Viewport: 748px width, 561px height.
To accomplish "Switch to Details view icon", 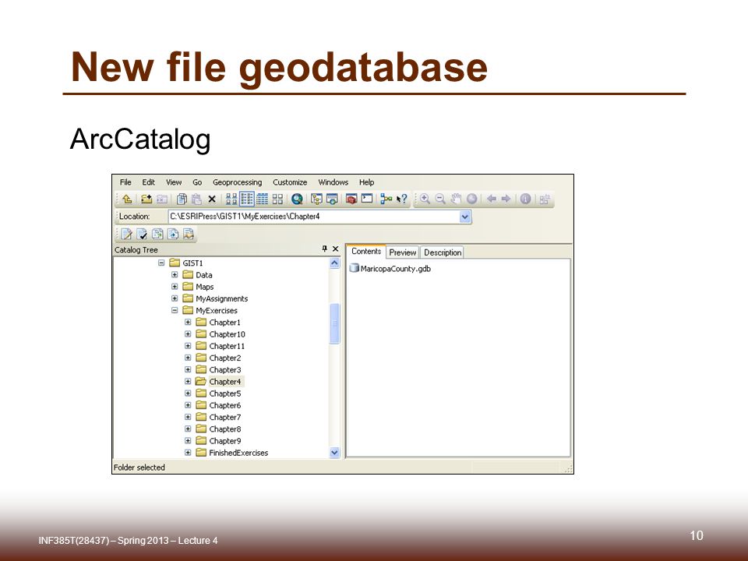I will click(263, 199).
